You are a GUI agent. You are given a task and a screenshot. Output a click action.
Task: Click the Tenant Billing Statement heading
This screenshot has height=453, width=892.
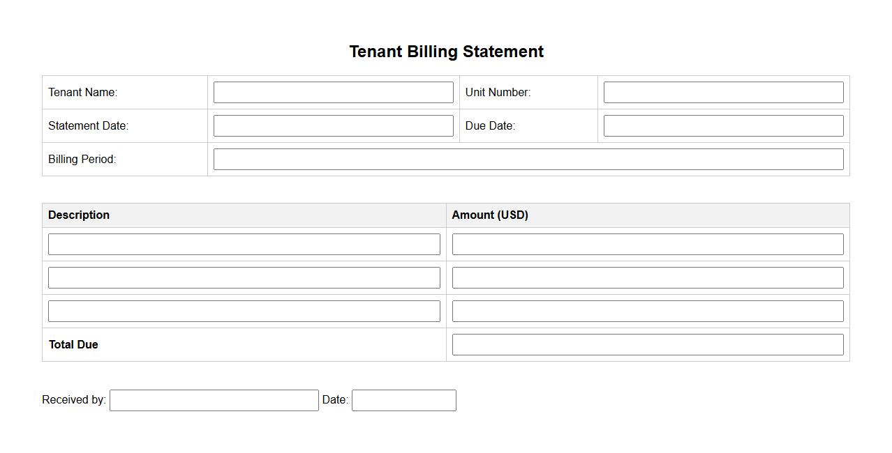(x=446, y=52)
